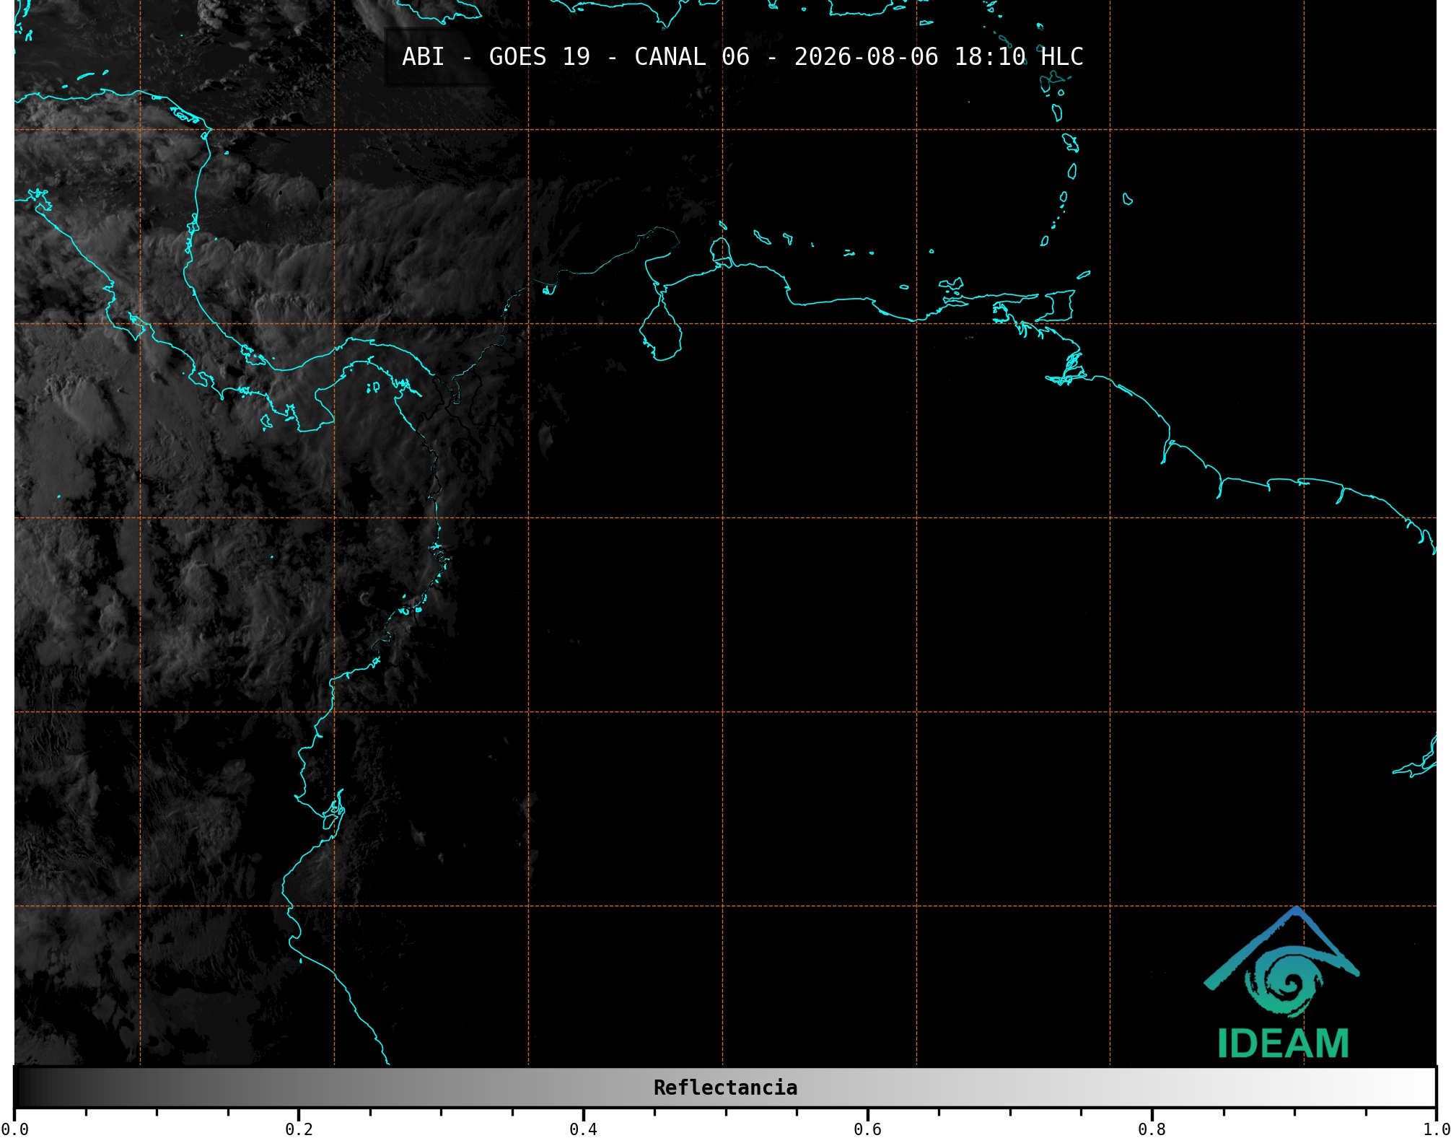Click the Reflectancia colorbar label
1451x1138 pixels.
pyautogui.click(x=725, y=1087)
